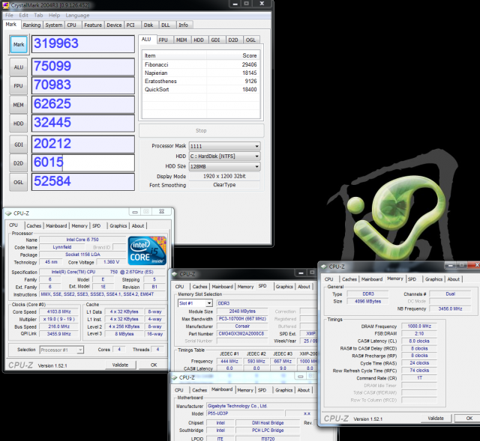Open Graphics tab in the CPU-Z CPU window
Image resolution: width=480 pixels, height=441 pixels.
click(118, 226)
